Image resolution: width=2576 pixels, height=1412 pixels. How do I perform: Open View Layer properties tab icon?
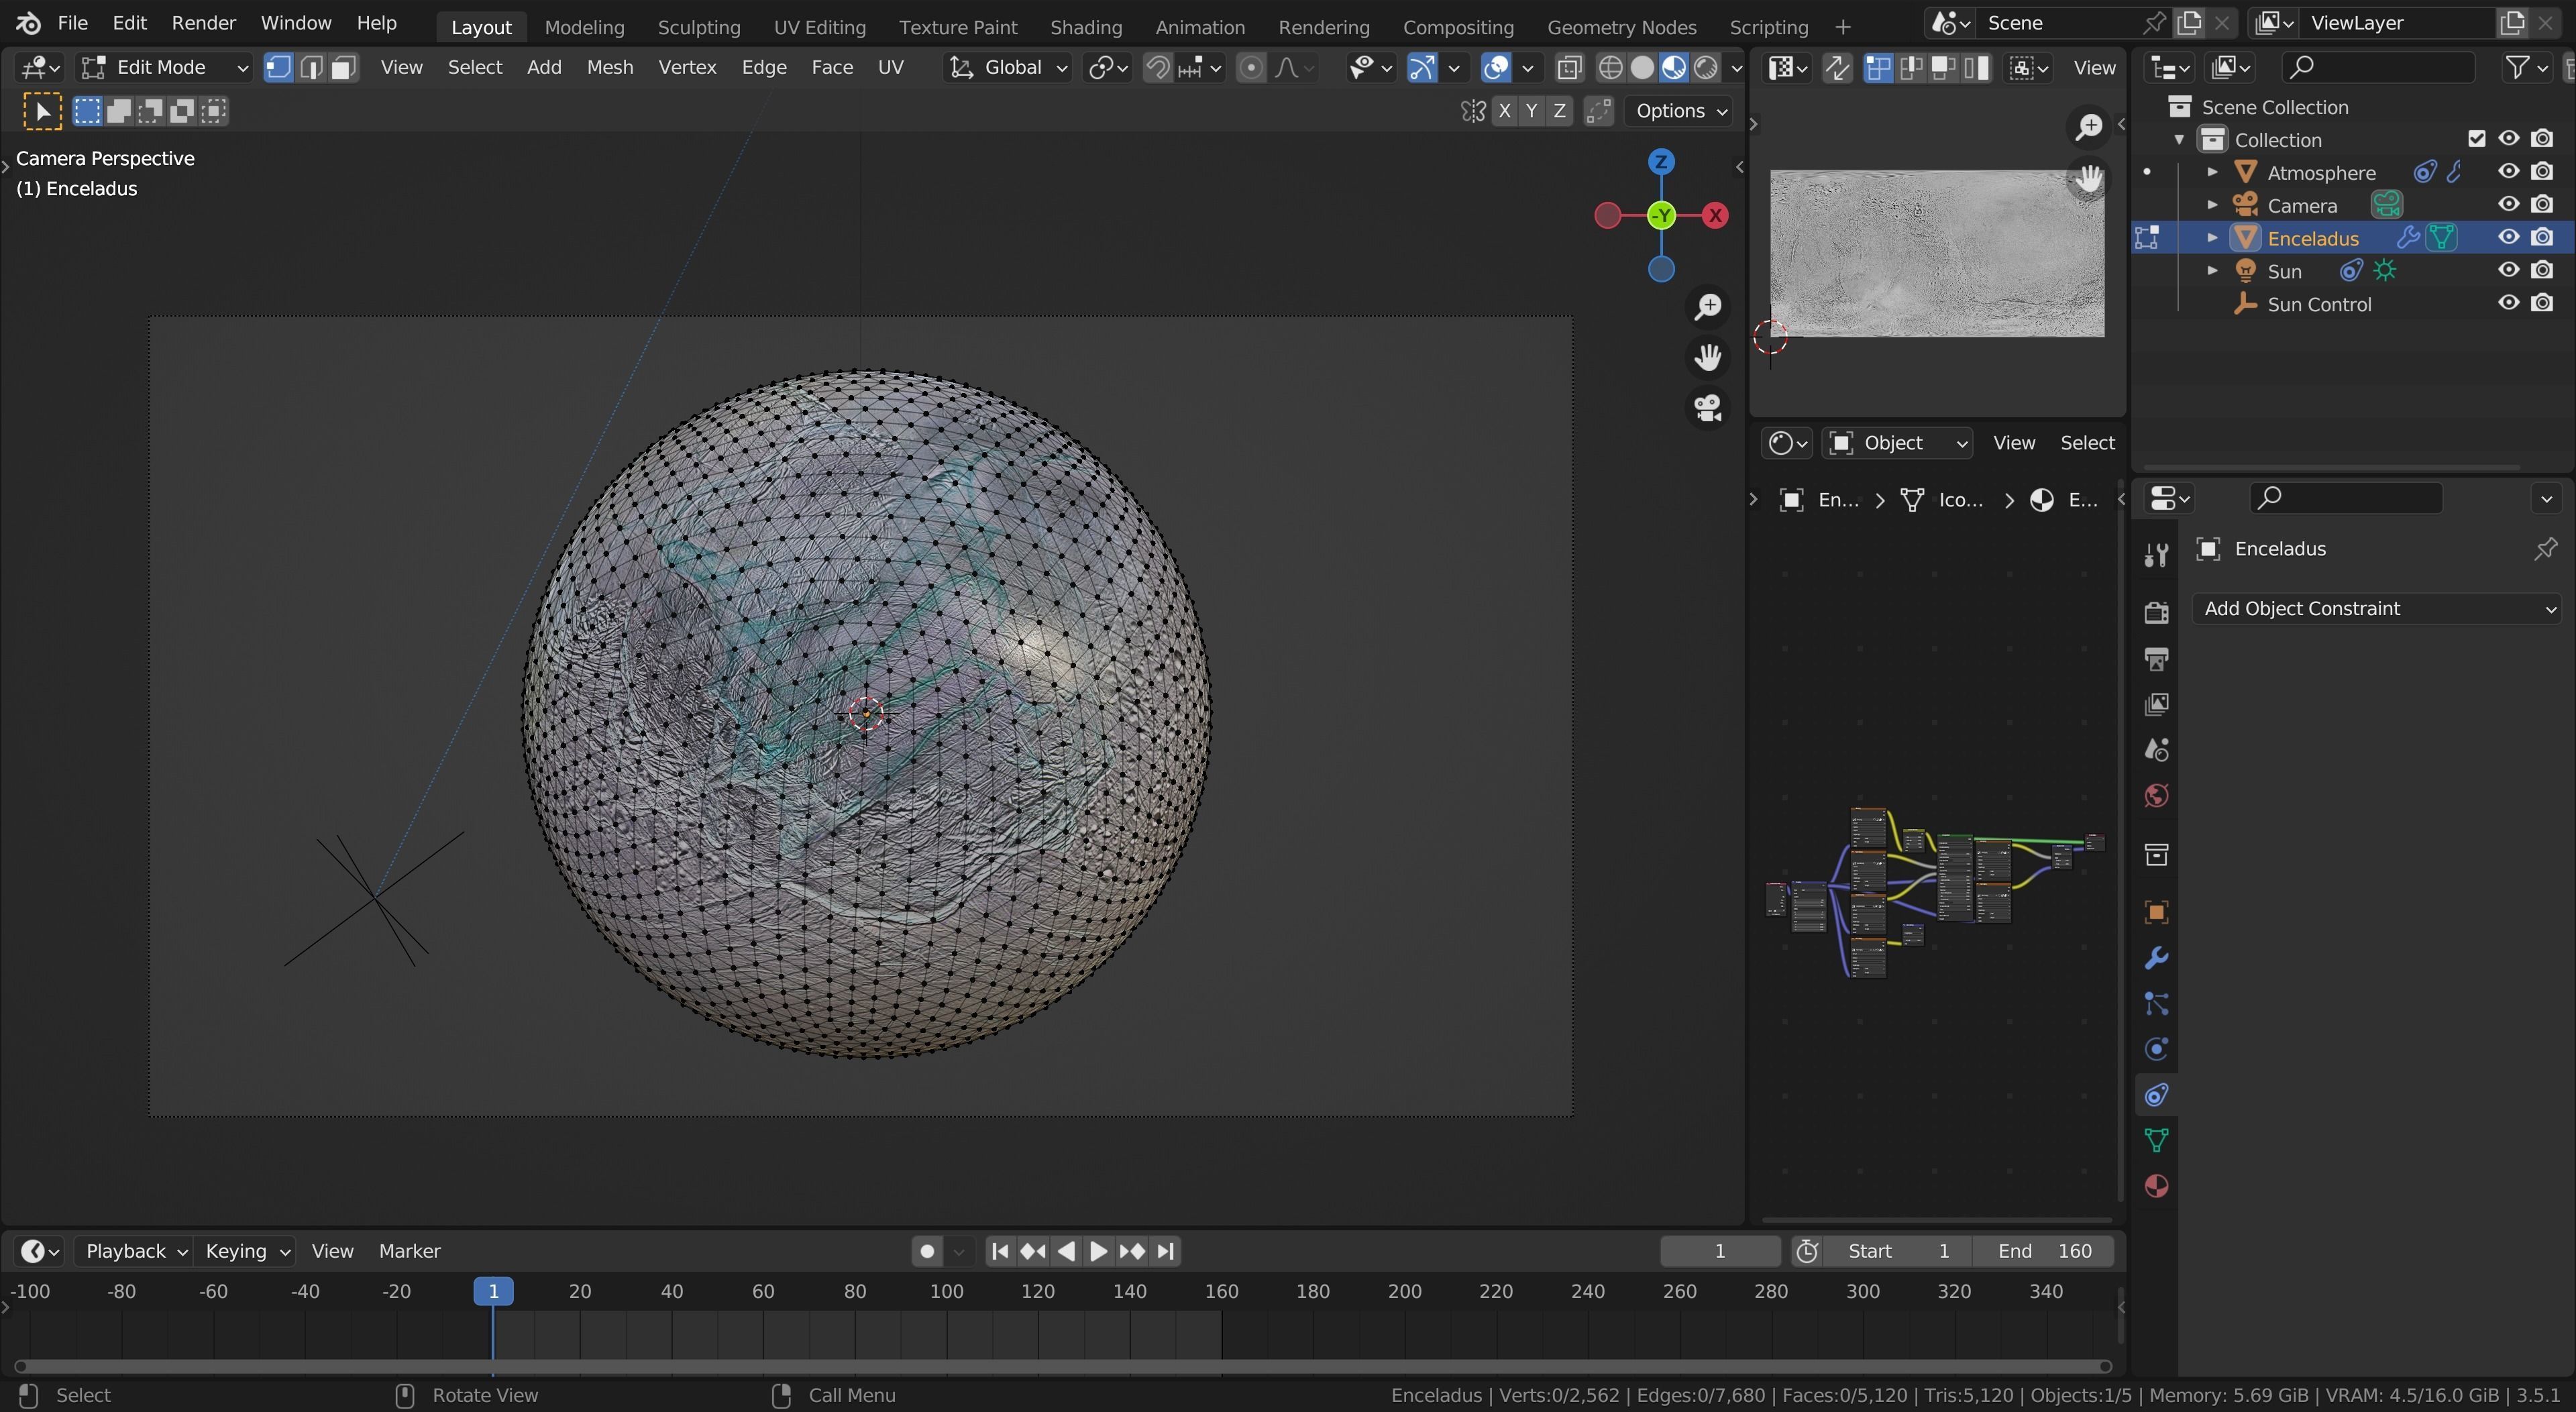coord(2156,704)
